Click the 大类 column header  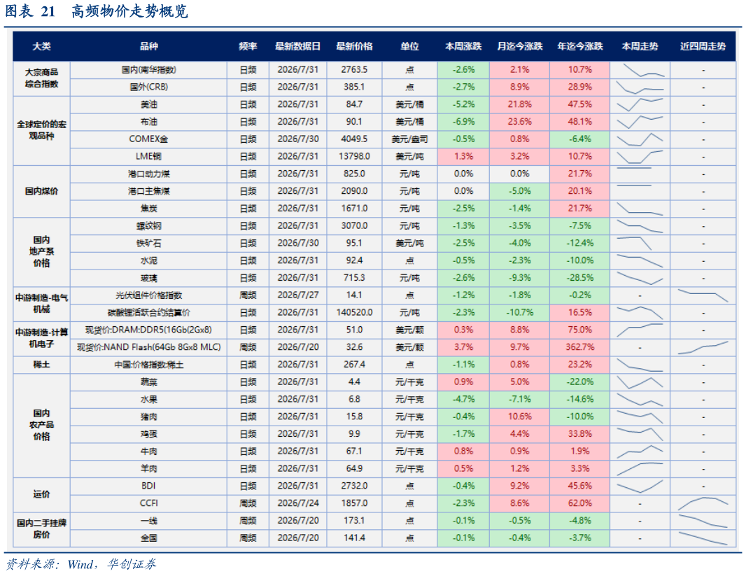point(41,46)
